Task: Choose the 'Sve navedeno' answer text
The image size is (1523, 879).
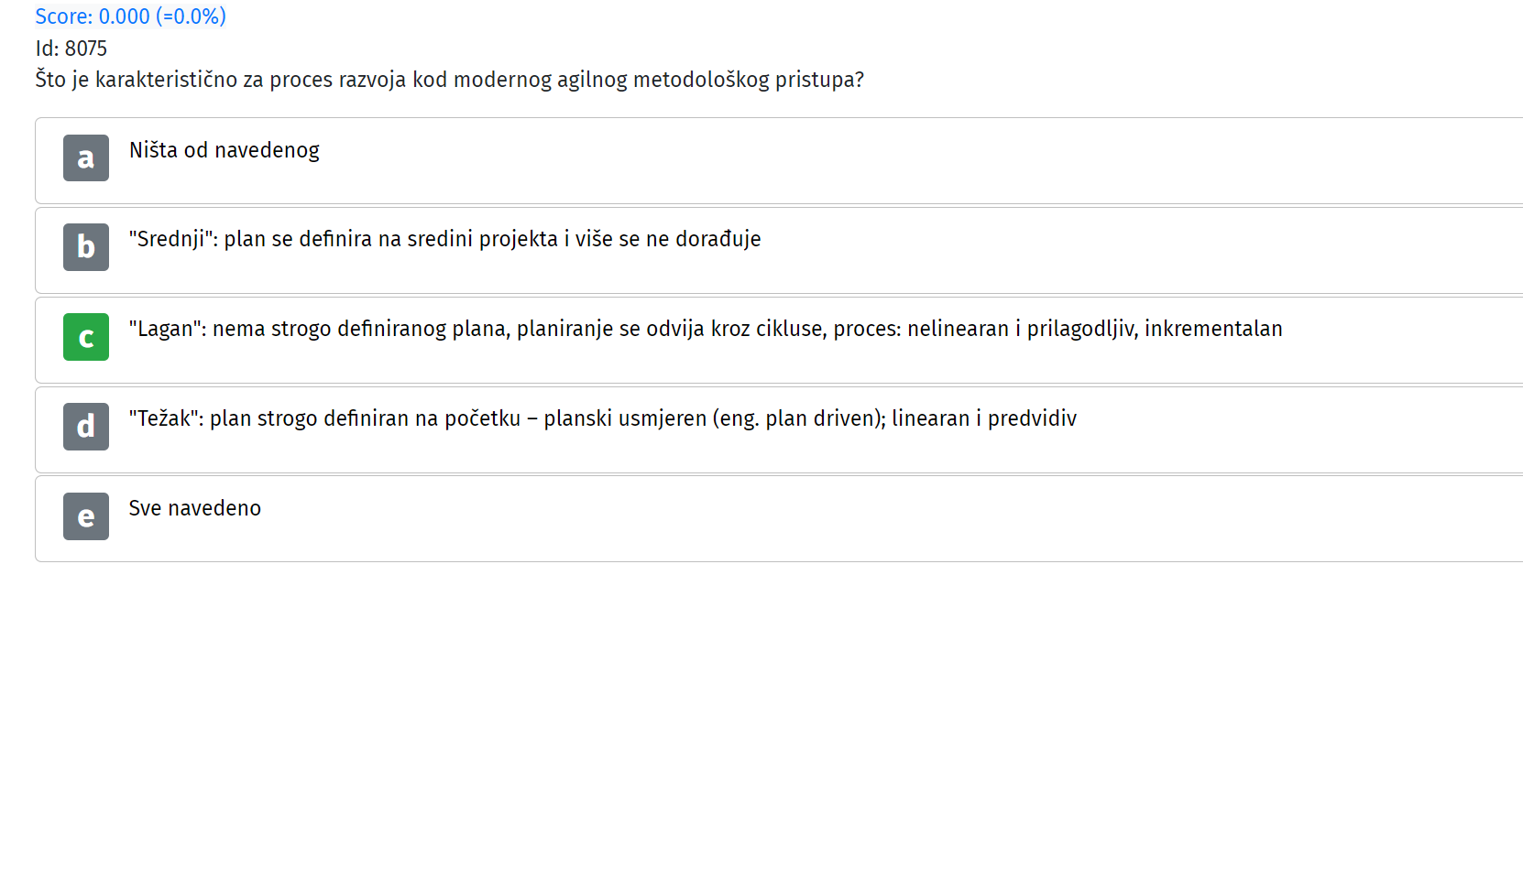Action: coord(195,508)
